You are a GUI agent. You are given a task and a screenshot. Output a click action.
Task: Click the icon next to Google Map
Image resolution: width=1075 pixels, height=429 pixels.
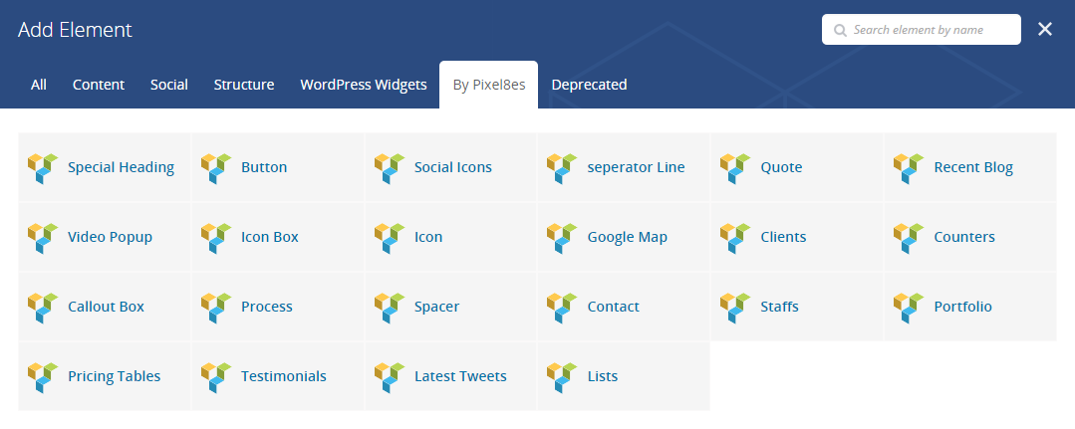point(562,239)
